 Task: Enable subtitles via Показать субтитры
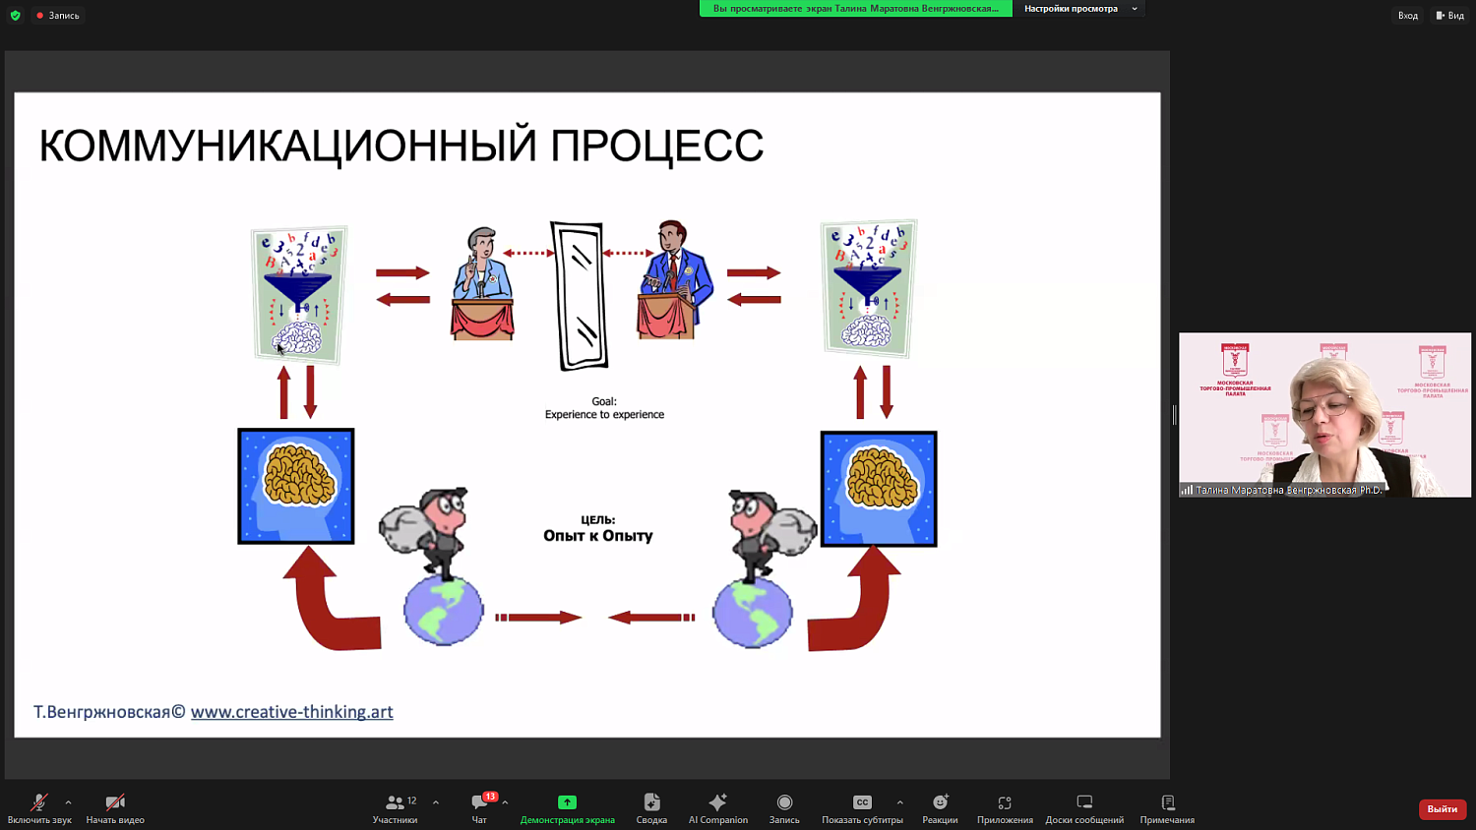862,806
